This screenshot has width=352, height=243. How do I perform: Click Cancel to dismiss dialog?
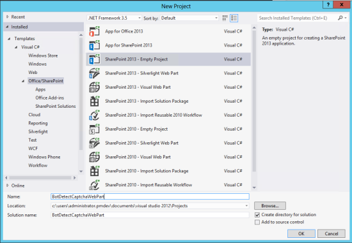pyautogui.click(x=332, y=233)
